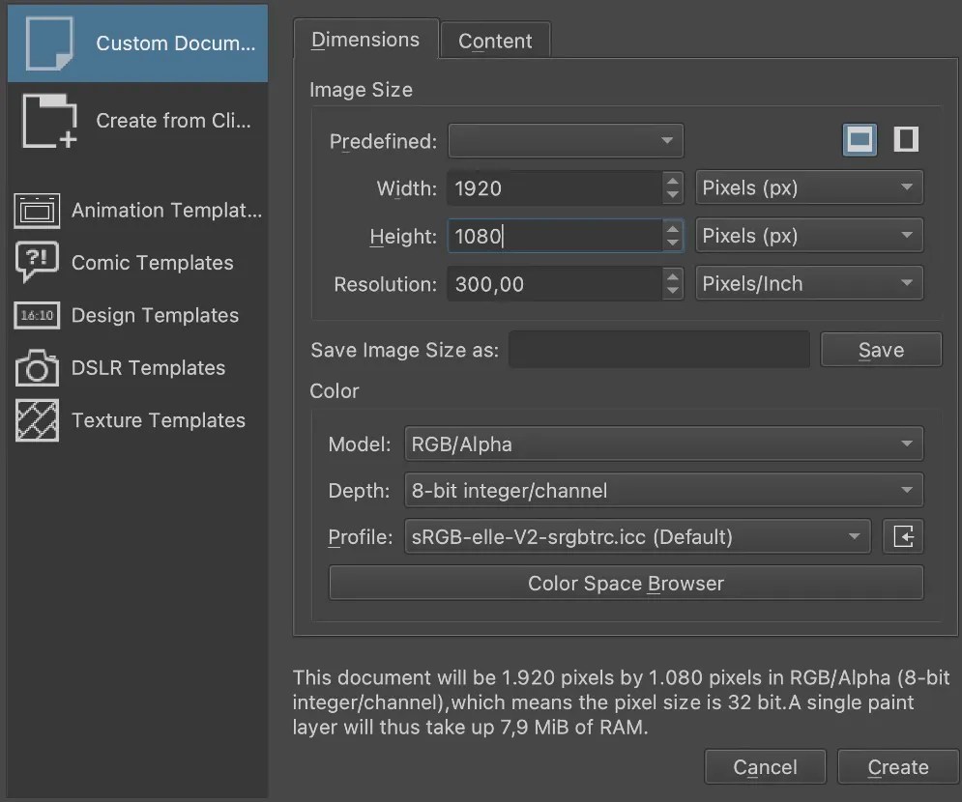Switch to the Content tab
Viewport: 962px width, 802px height.
[x=495, y=40]
